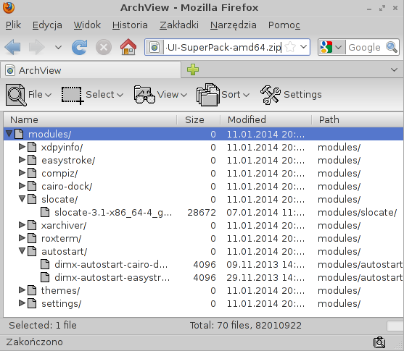
Task: Open the URL bar history dropdown
Action: (303, 47)
